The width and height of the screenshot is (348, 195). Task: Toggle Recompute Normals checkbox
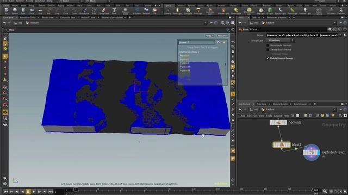(268, 45)
